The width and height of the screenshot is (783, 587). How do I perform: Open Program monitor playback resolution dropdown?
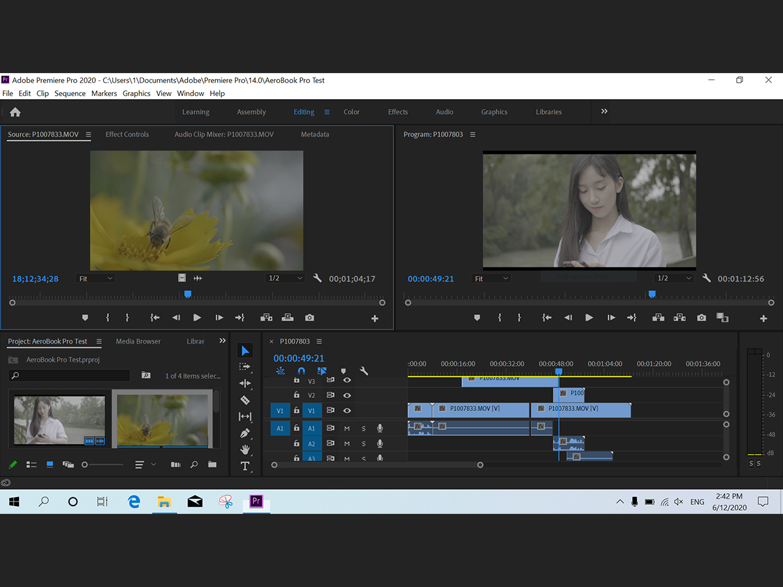(x=673, y=278)
